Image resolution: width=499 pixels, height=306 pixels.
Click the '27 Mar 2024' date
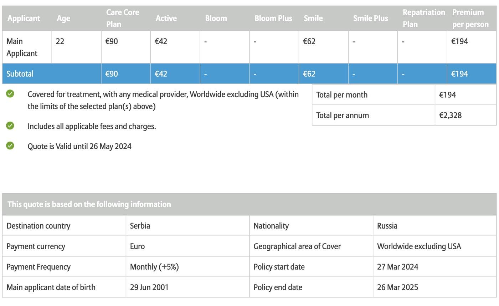[x=397, y=267]
